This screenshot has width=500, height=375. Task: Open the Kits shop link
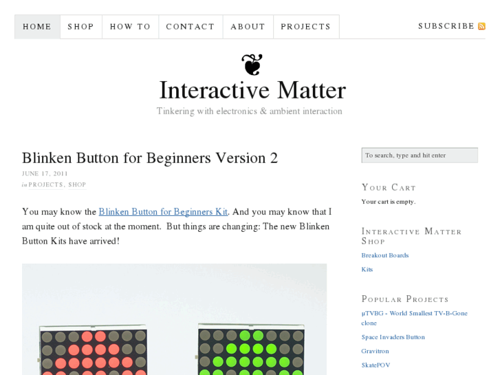pyautogui.click(x=367, y=269)
